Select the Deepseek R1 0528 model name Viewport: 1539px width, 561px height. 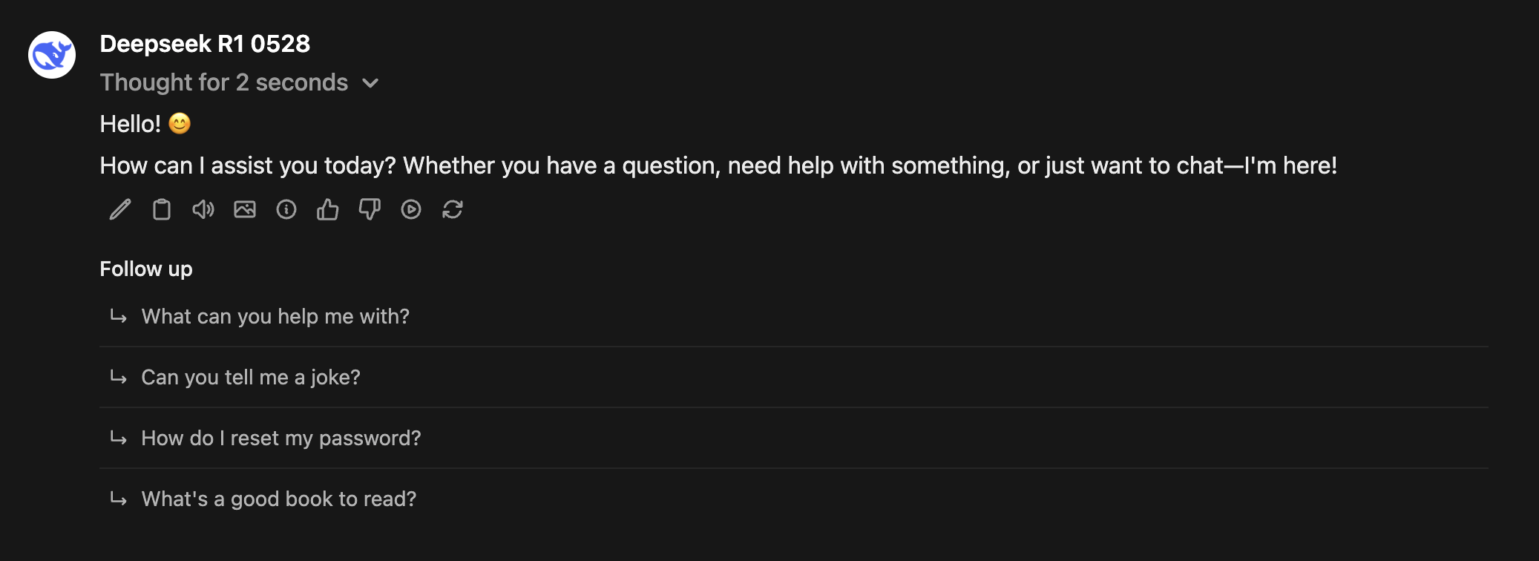coord(205,44)
